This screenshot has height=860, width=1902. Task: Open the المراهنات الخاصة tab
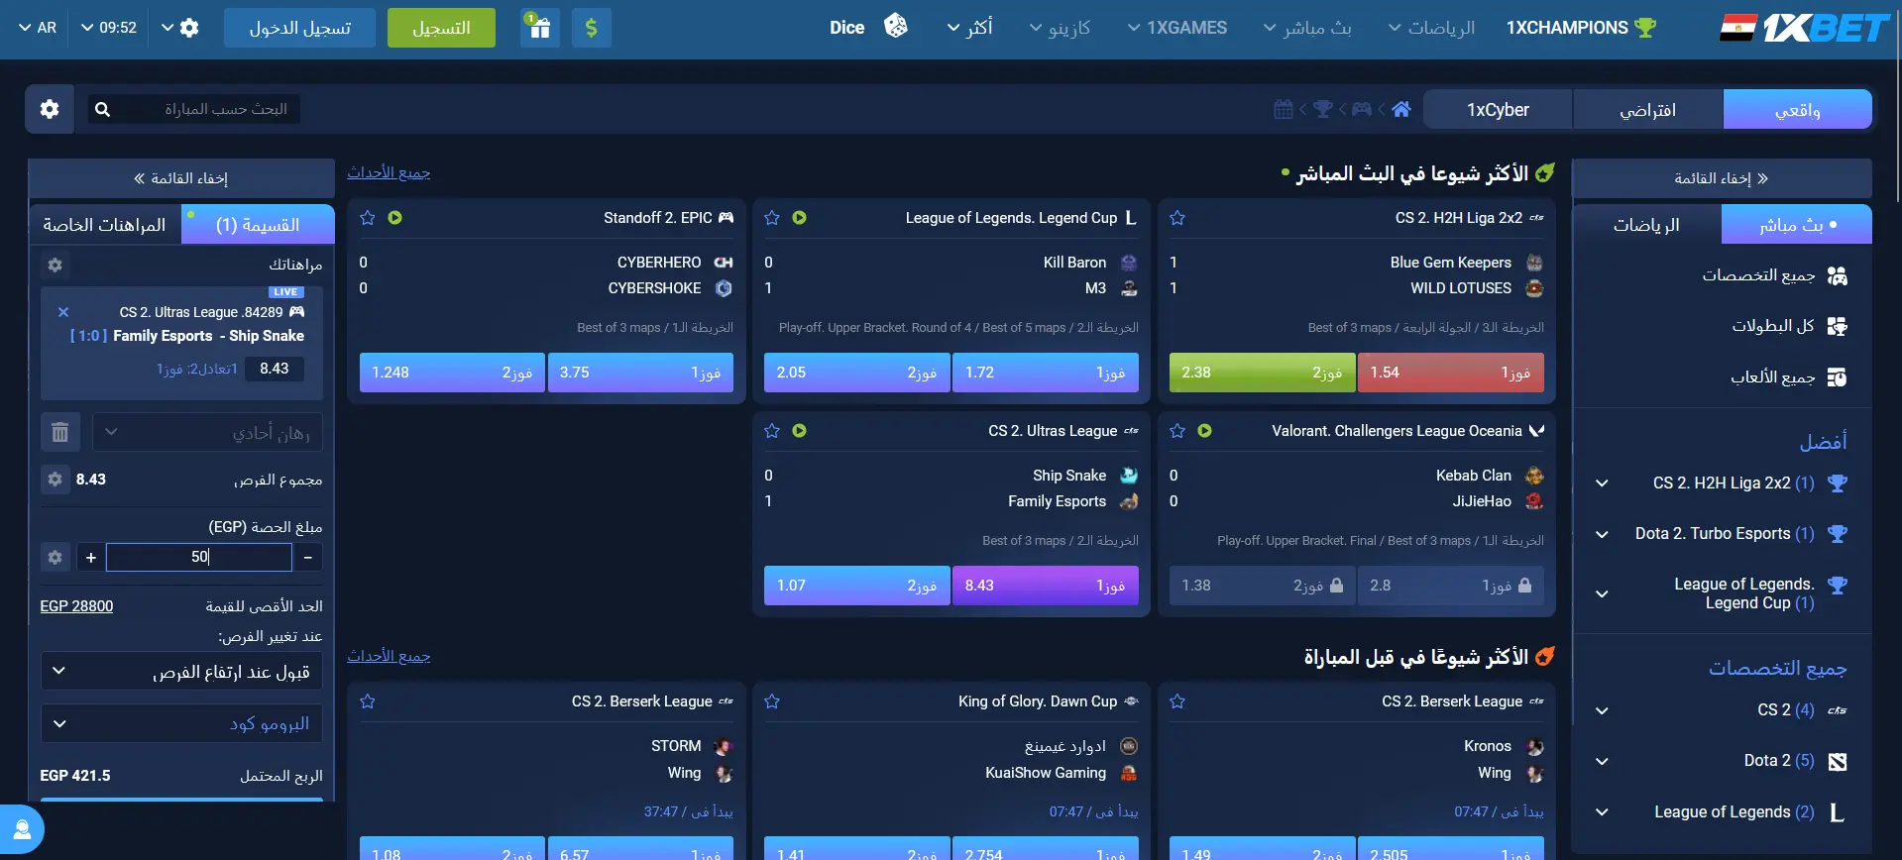point(105,225)
